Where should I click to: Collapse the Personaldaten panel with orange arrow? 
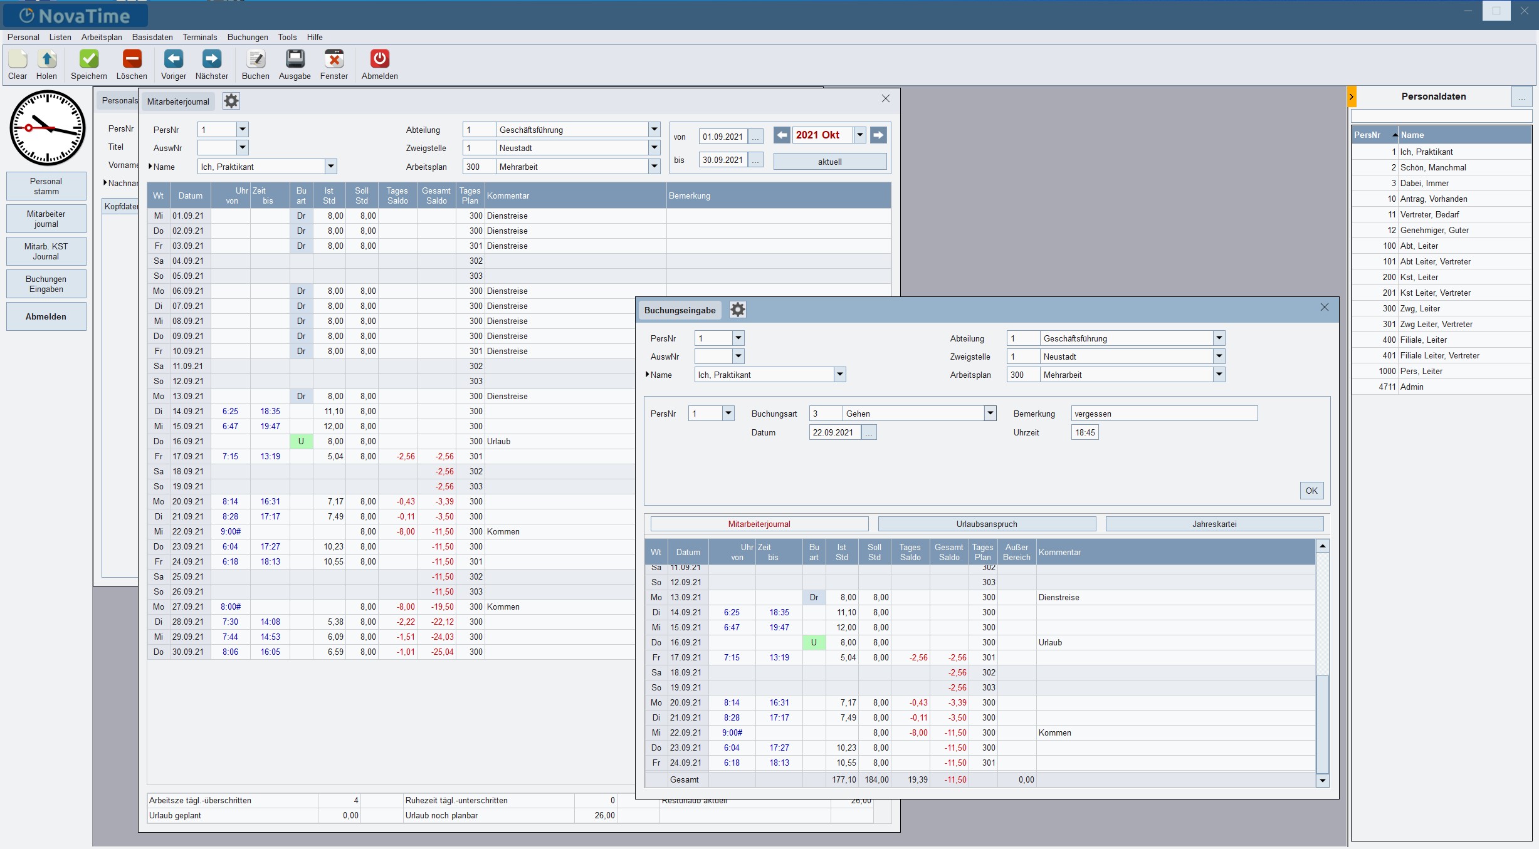(x=1352, y=96)
